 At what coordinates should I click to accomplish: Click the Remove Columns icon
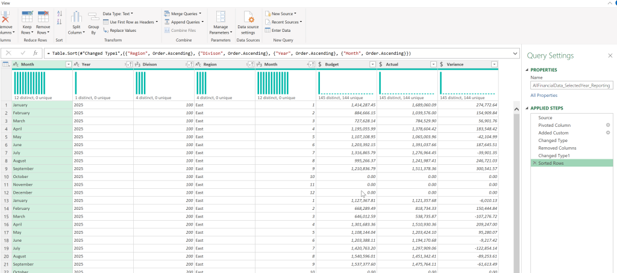click(5, 17)
